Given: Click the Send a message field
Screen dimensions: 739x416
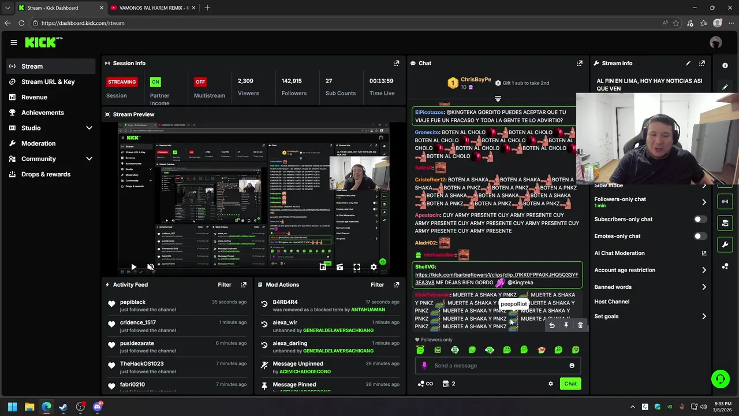Looking at the screenshot, I should point(497,366).
